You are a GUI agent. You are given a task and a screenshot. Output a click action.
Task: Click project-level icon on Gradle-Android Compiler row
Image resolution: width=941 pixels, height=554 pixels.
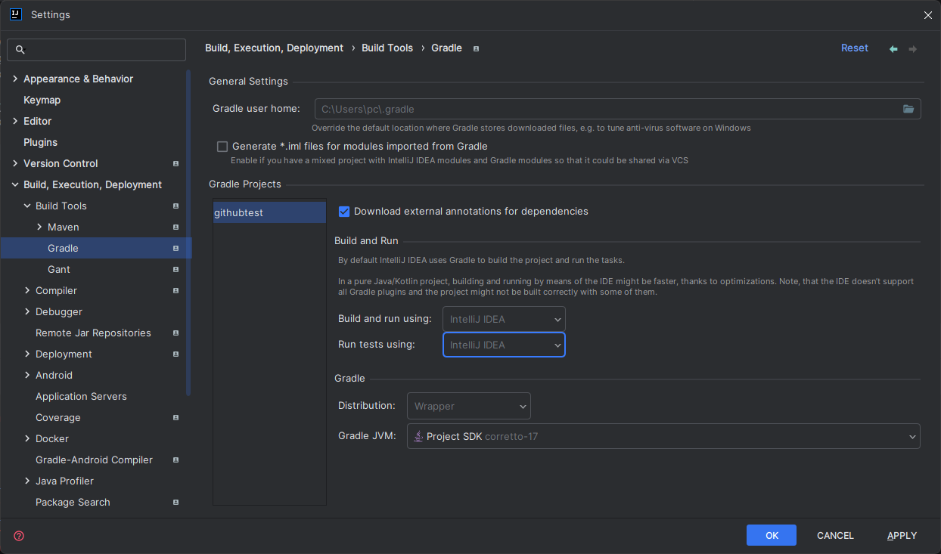tap(175, 460)
